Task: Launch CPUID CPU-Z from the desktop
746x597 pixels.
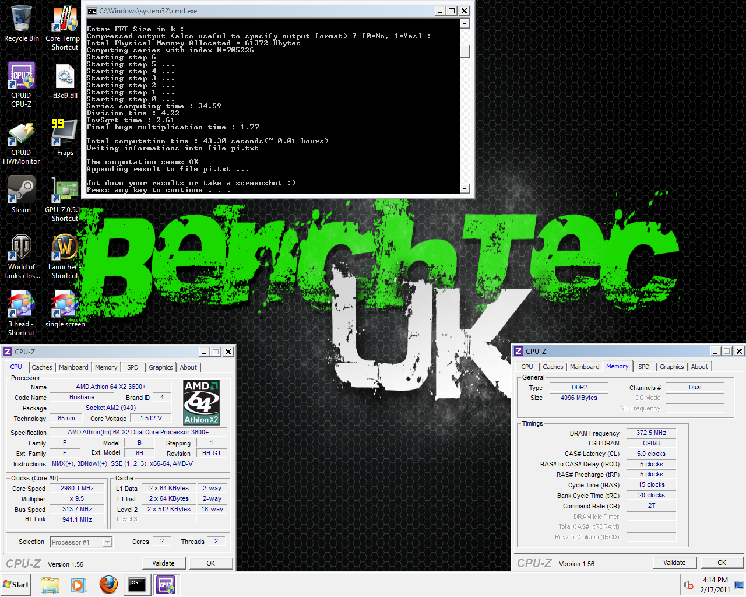Action: click(22, 85)
